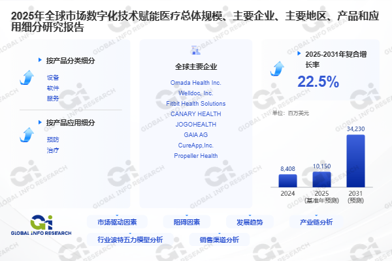Select the 市场驱动因素 tag

click(117, 222)
